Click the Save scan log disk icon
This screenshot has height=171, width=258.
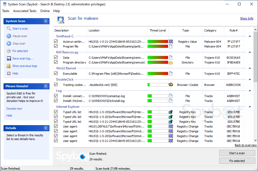tap(9, 58)
